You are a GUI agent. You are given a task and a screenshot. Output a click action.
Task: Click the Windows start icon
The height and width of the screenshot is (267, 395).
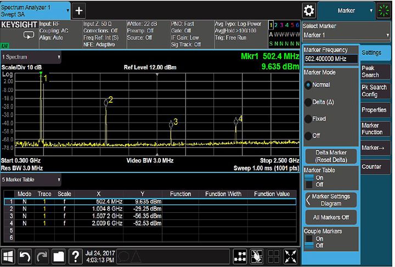point(9,257)
